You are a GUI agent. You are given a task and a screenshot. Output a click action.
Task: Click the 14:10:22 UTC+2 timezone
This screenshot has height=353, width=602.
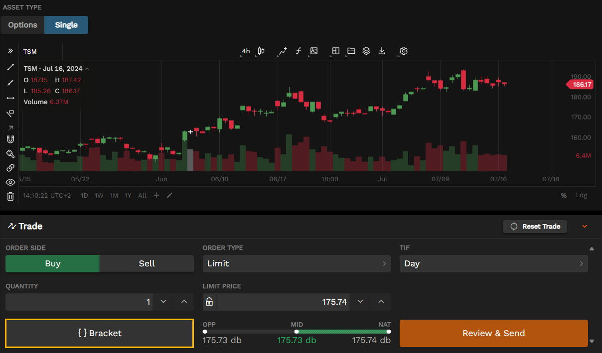pos(47,196)
